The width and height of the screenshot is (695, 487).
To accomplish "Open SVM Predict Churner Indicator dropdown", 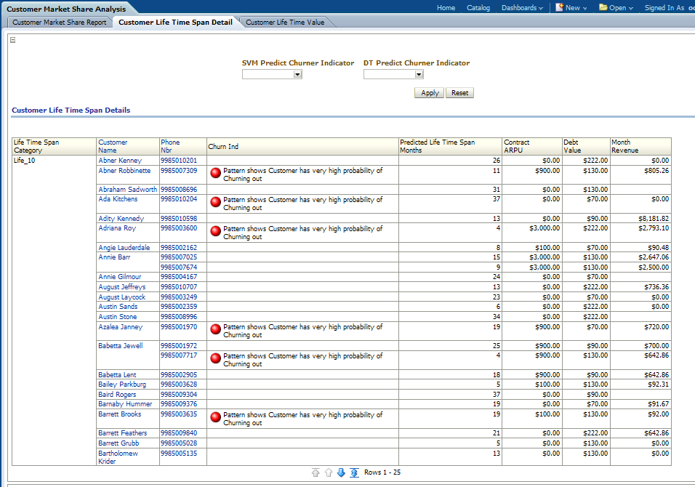I will pos(297,74).
